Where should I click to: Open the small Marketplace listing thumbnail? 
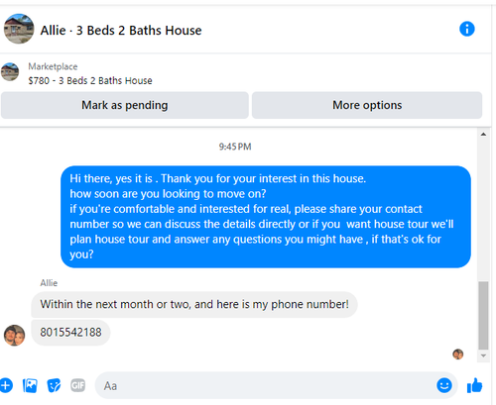coord(10,72)
